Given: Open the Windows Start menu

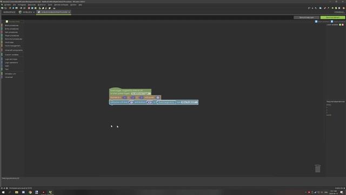Looking at the screenshot, I should tap(3, 192).
